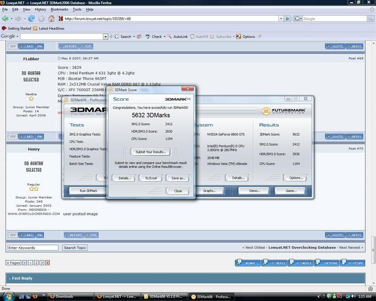376x301 pixels.
Task: Open Getting Started bookmark
Action: coord(16,28)
